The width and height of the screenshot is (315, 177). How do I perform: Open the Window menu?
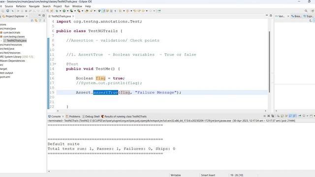coord(77,6)
